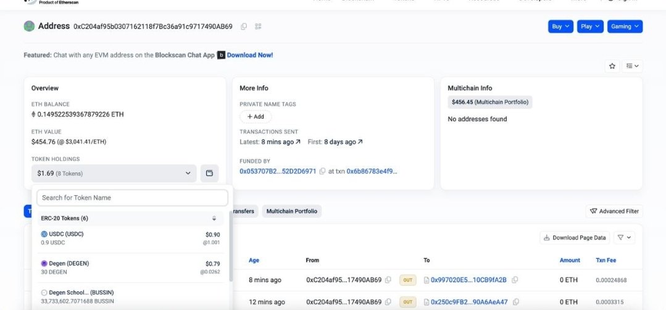Switch to the Multichain Portfolio tab
Image resolution: width=666 pixels, height=310 pixels.
point(291,211)
